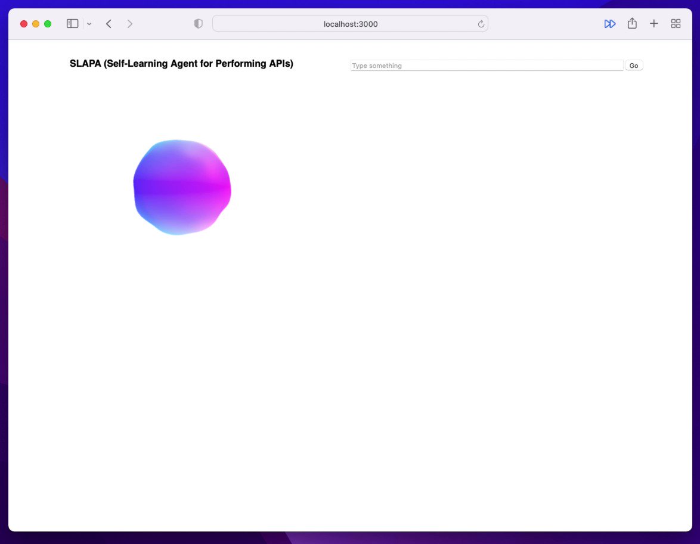This screenshot has height=544, width=700.
Task: Submit with the Go button
Action: coord(633,66)
